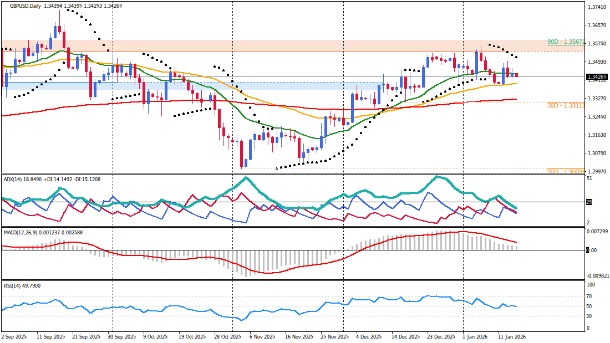This screenshot has height=343, width=610.
Task: Click the 1.31630 price scale value
Action: pos(598,135)
